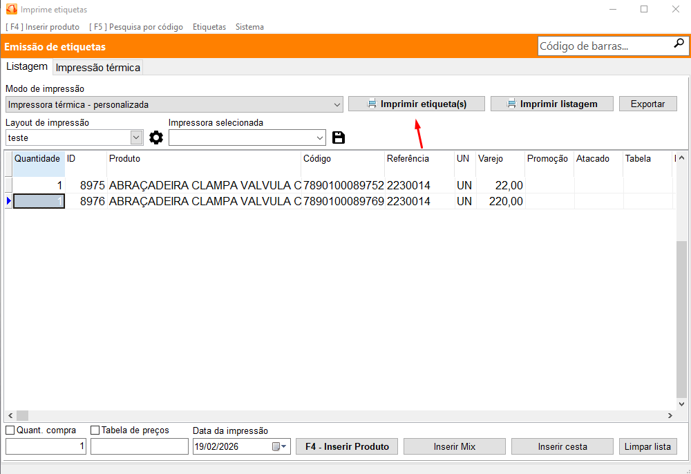691x474 pixels.
Task: Click the app icon in title bar
Action: (10, 10)
